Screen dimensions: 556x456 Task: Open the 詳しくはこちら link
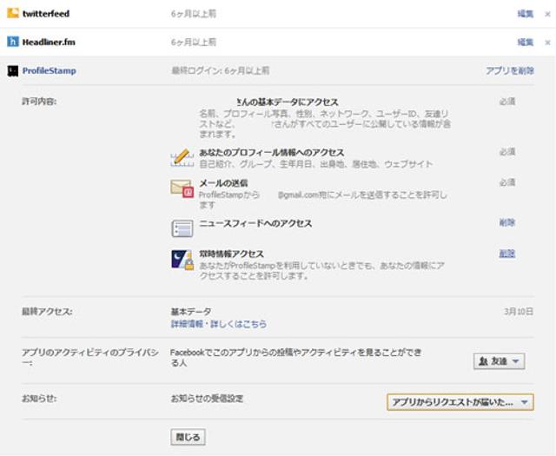(x=238, y=324)
